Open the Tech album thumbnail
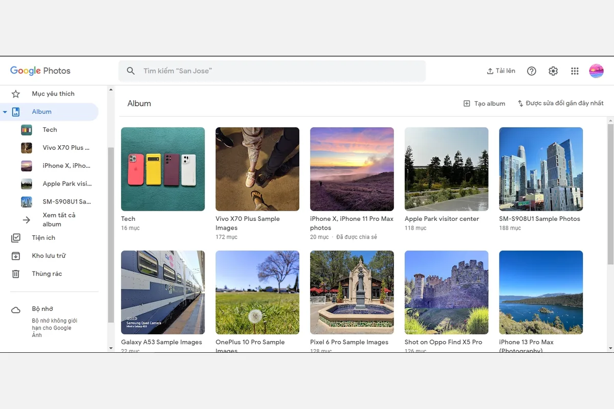Screen dimensions: 614x409 click(163, 169)
